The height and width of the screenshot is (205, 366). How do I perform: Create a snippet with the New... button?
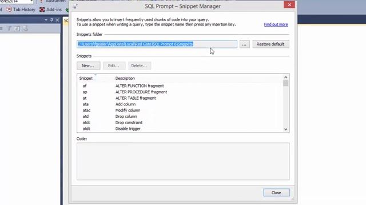[x=89, y=66]
